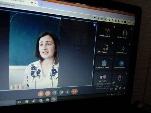The height and width of the screenshot is (113, 151).
Task: Click the blue circular extension icon
Action: pyautogui.click(x=112, y=20)
